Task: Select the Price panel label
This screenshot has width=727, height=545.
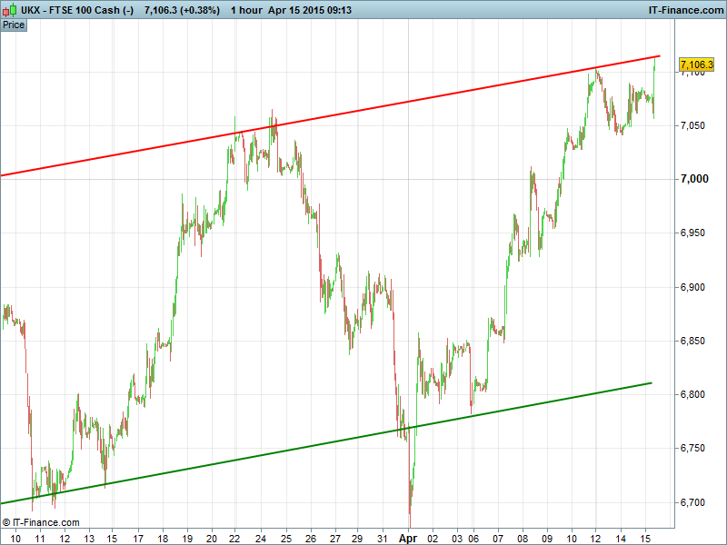Action: pyautogui.click(x=14, y=25)
